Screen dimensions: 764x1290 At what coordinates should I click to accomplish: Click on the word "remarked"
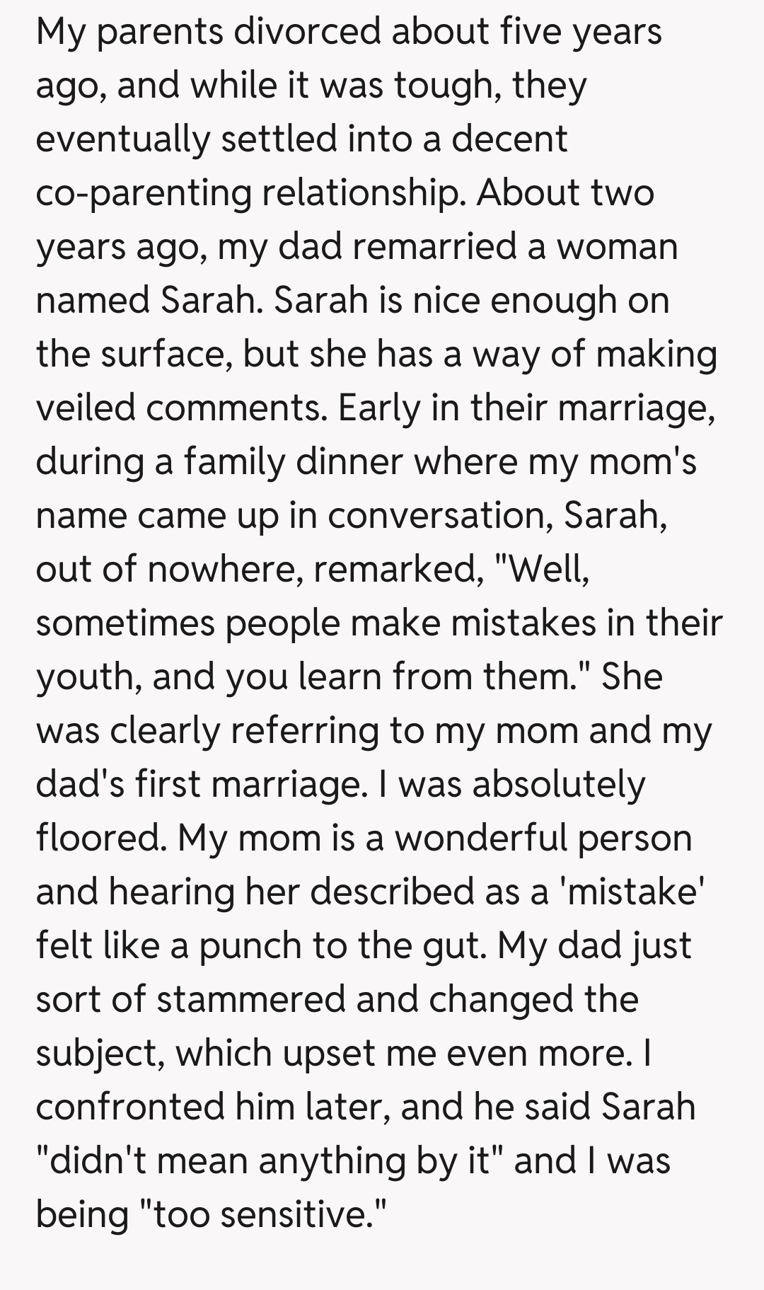394,570
